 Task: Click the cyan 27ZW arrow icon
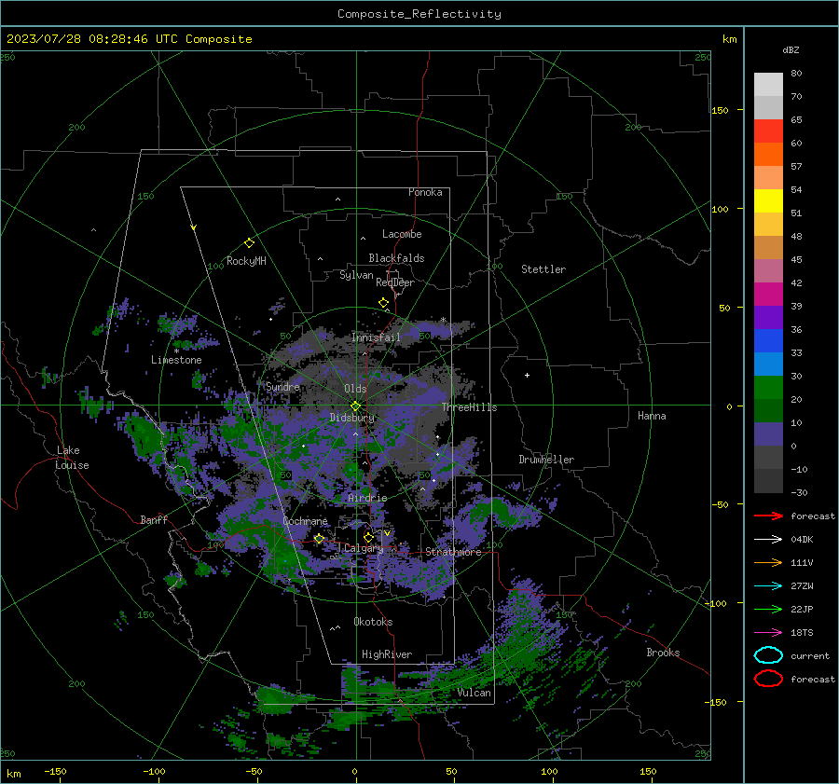click(x=768, y=586)
